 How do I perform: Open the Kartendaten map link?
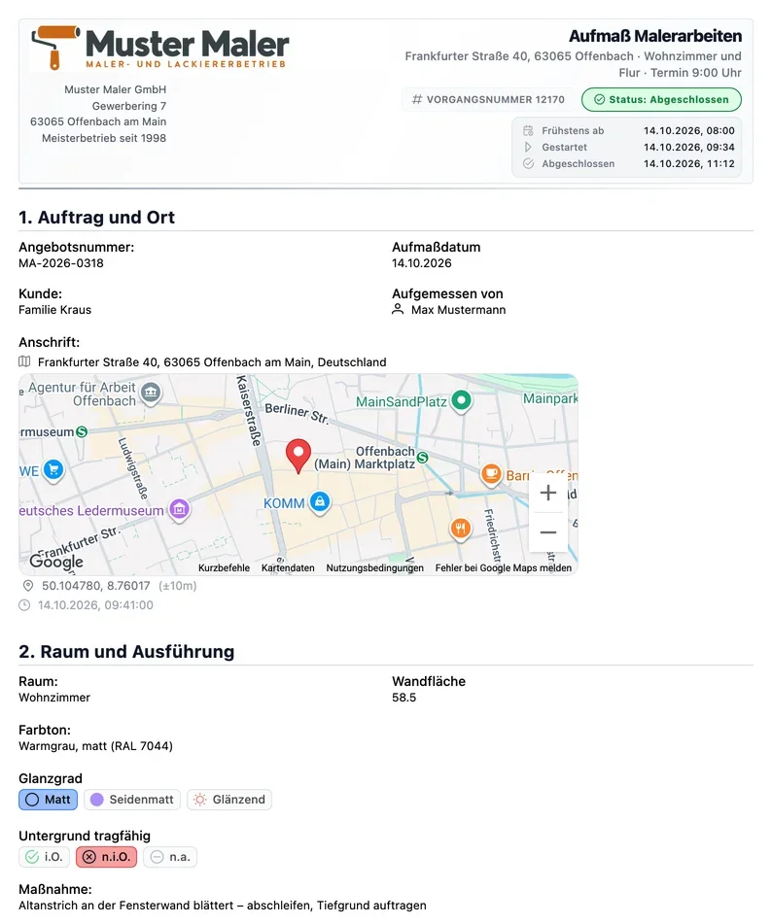coord(288,568)
